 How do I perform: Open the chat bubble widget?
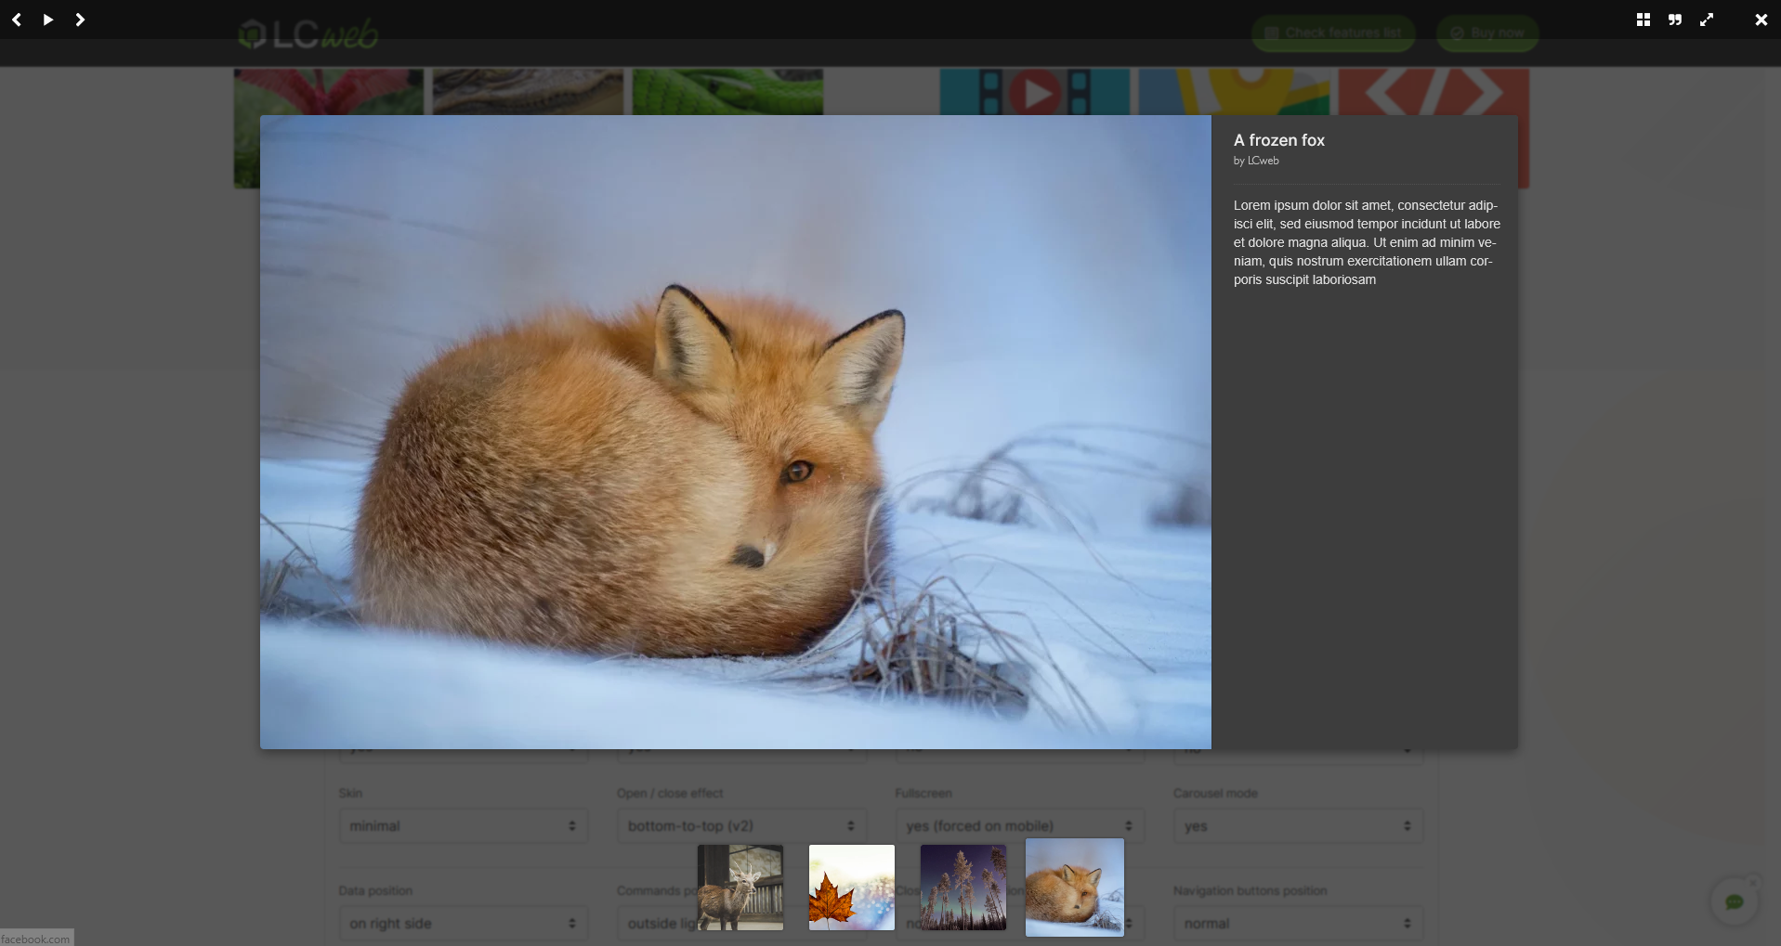pos(1735,901)
